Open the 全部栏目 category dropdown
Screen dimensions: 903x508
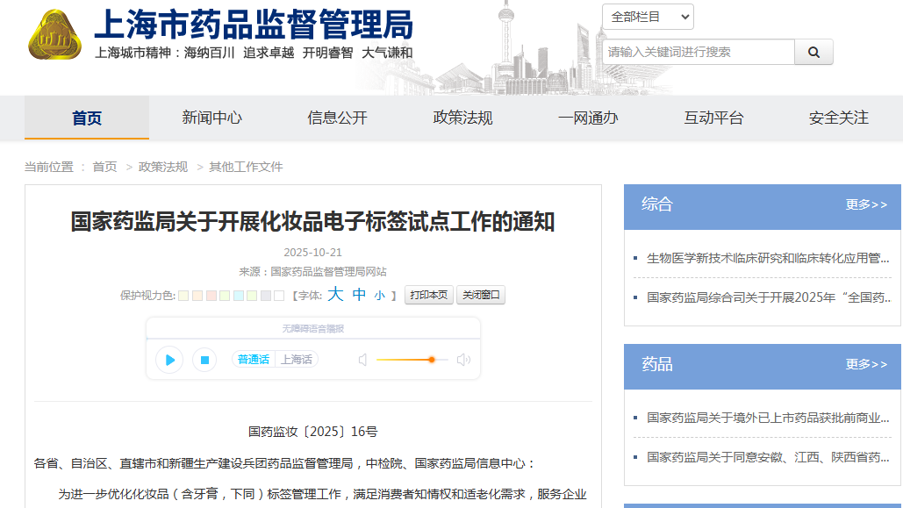pyautogui.click(x=648, y=17)
